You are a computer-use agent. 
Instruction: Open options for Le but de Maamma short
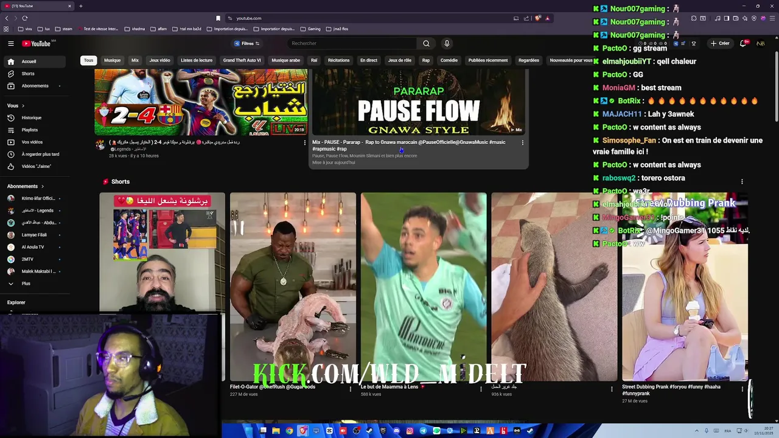click(481, 389)
